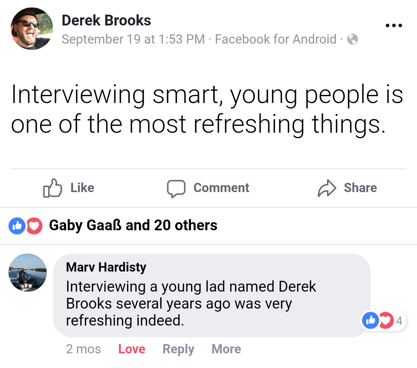Click Reply under Marv Hardisty's comment
The image size is (417, 368).
tap(178, 349)
